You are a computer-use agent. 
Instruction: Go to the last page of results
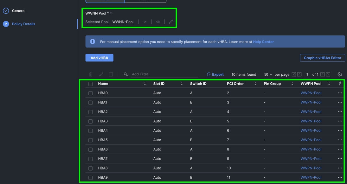pyautogui.click(x=328, y=74)
